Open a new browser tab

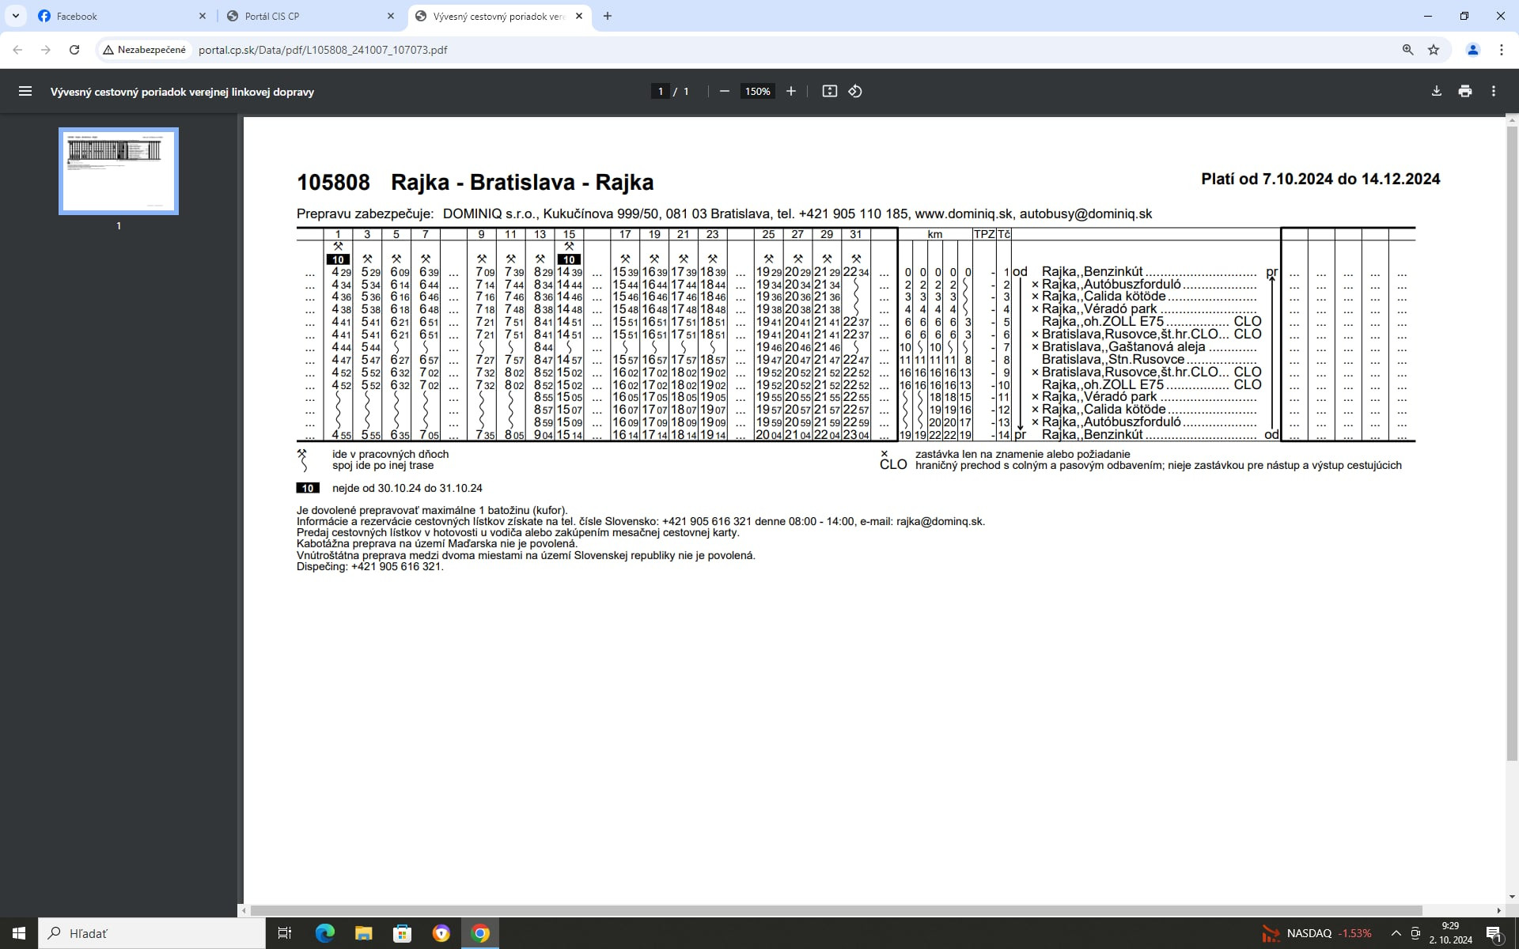coord(607,16)
